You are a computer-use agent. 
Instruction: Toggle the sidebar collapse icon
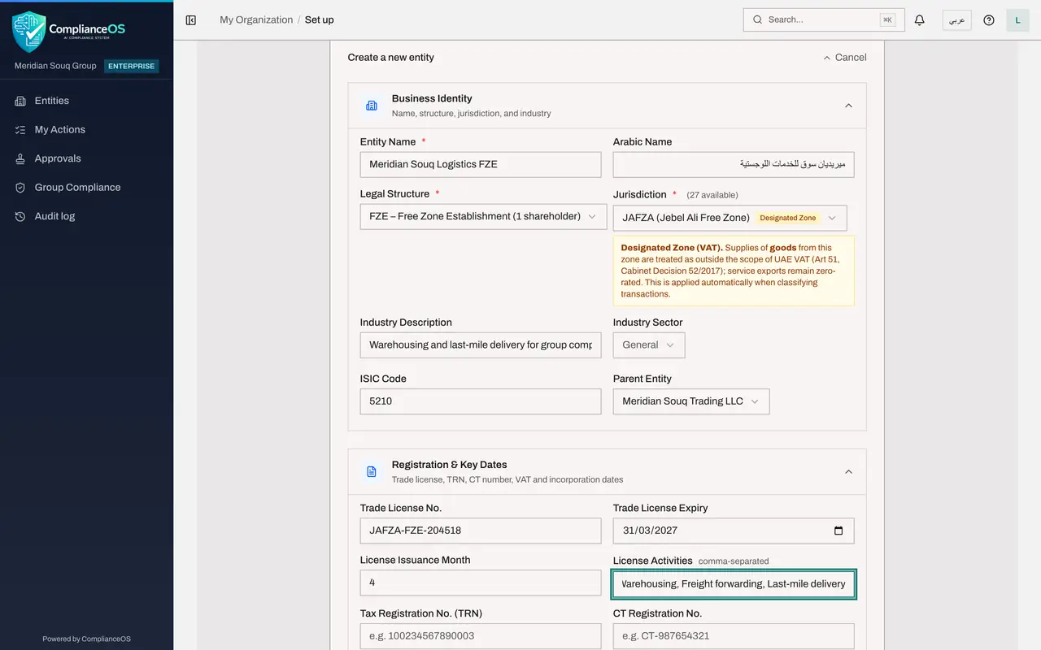[191, 20]
